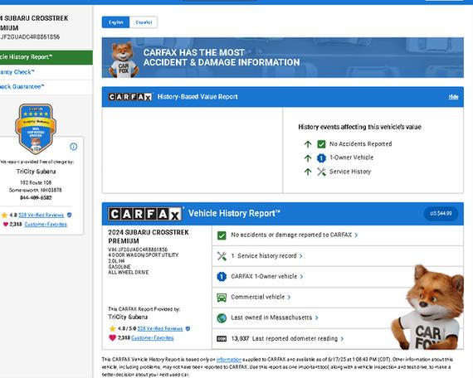Screen dimensions: 473x378
Task: Switch report language to Español
Action: pyautogui.click(x=144, y=22)
